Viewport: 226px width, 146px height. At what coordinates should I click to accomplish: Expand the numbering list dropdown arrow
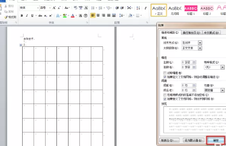pyautogui.click(x=104, y=8)
